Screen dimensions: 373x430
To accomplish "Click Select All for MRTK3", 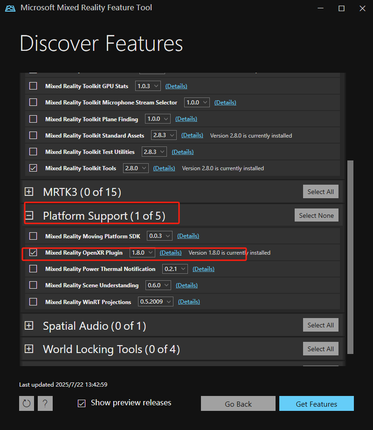I will tap(321, 191).
